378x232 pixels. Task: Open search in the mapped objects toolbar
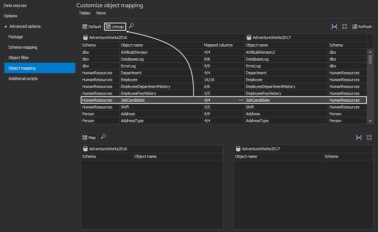[x=132, y=26]
